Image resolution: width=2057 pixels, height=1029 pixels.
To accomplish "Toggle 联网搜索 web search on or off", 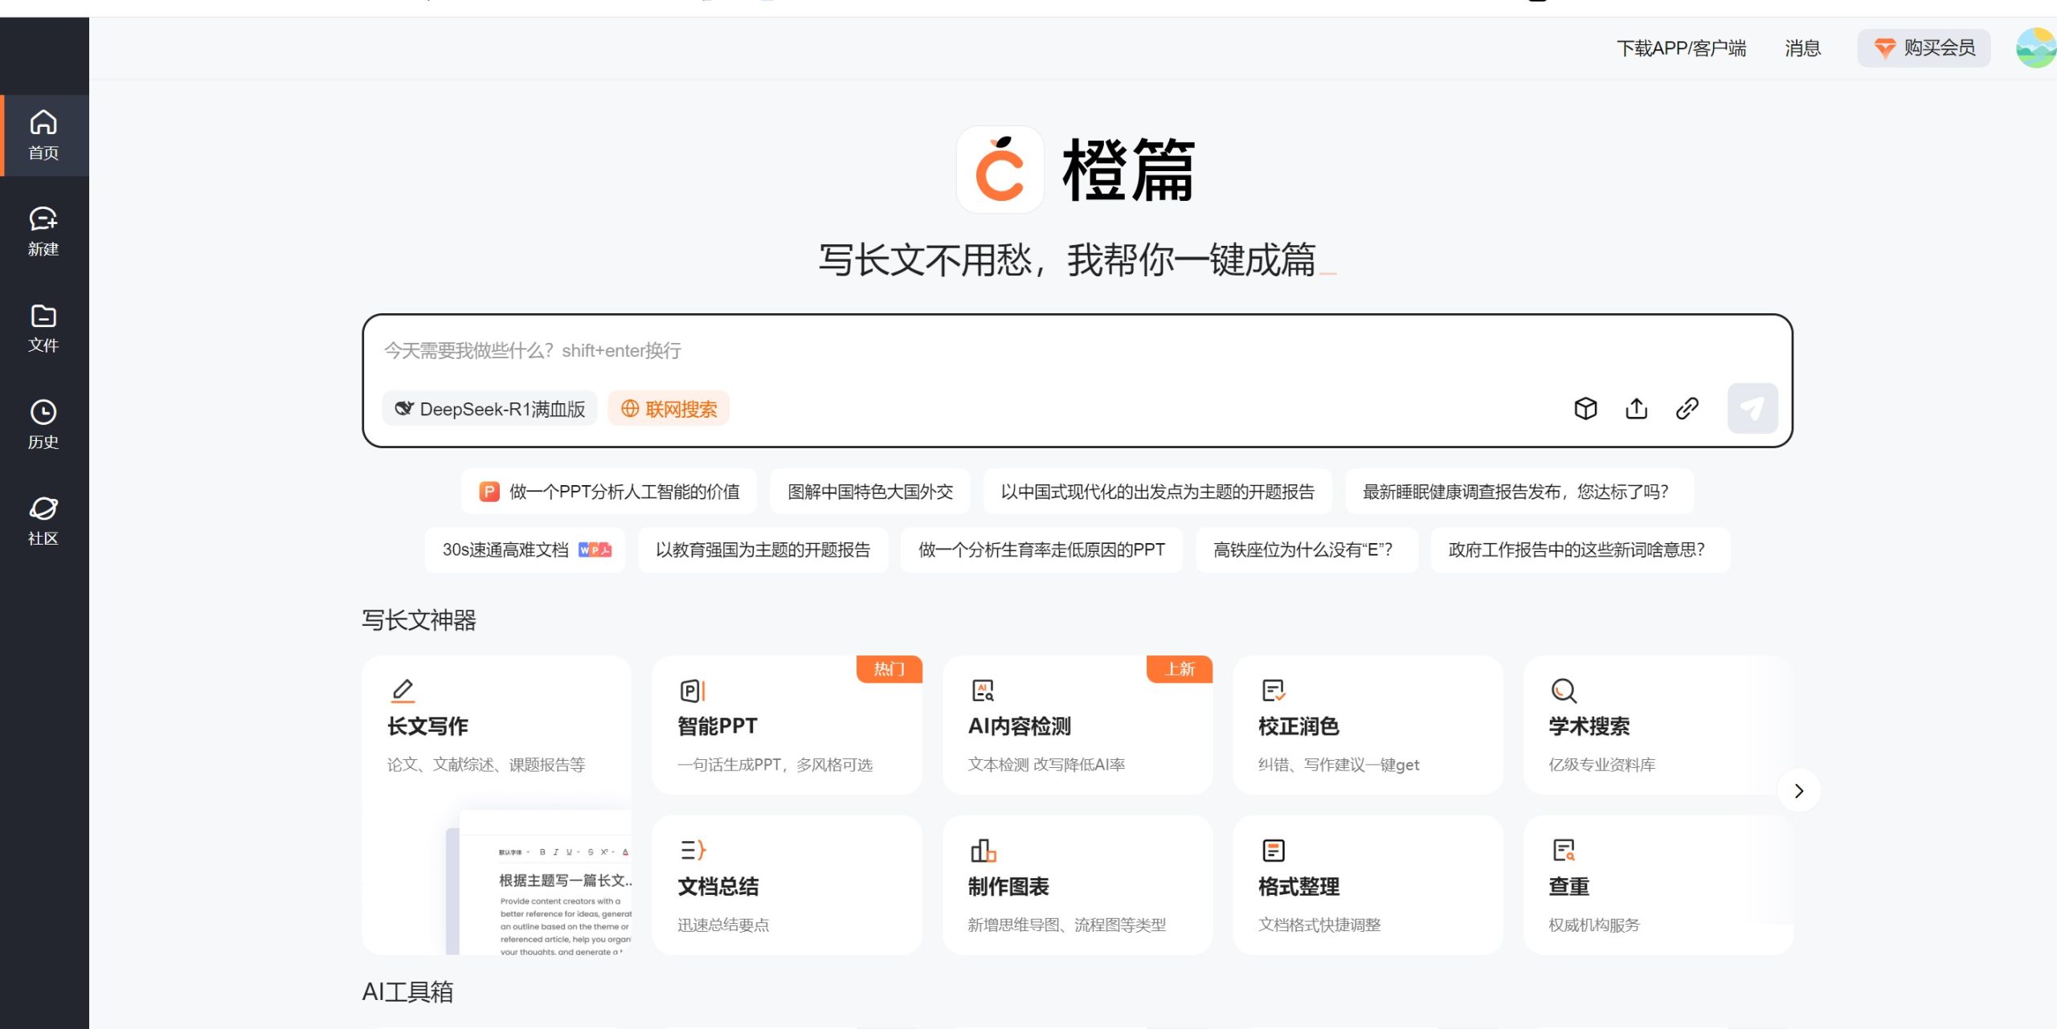I will pos(669,408).
